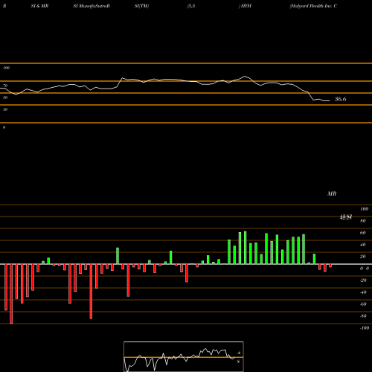Click the end of the white RSI line
The image size is (372, 372).
[x=330, y=101]
